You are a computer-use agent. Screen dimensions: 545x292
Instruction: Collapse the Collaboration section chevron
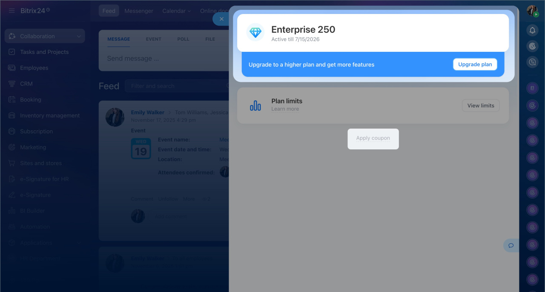coord(79,36)
